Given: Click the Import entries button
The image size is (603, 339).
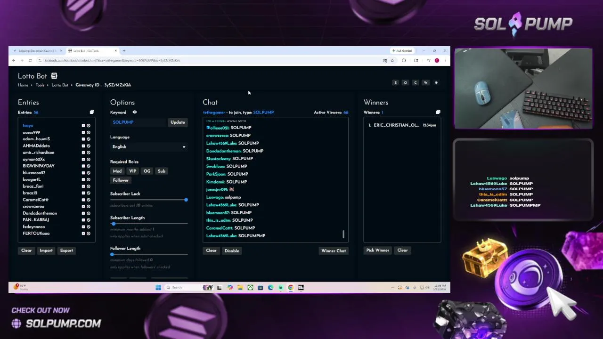Looking at the screenshot, I should (x=46, y=250).
